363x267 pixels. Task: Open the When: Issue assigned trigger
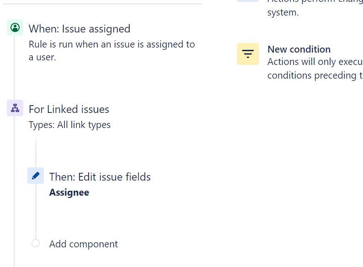79,29
